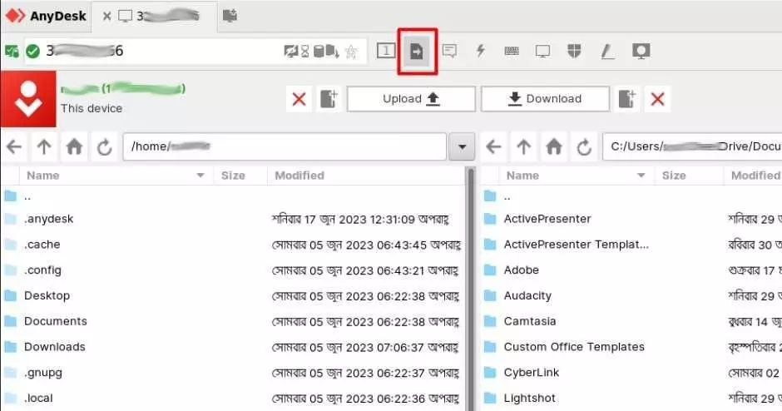This screenshot has height=411, width=782.
Task: Go to home folder in remote panel
Action: [554, 146]
